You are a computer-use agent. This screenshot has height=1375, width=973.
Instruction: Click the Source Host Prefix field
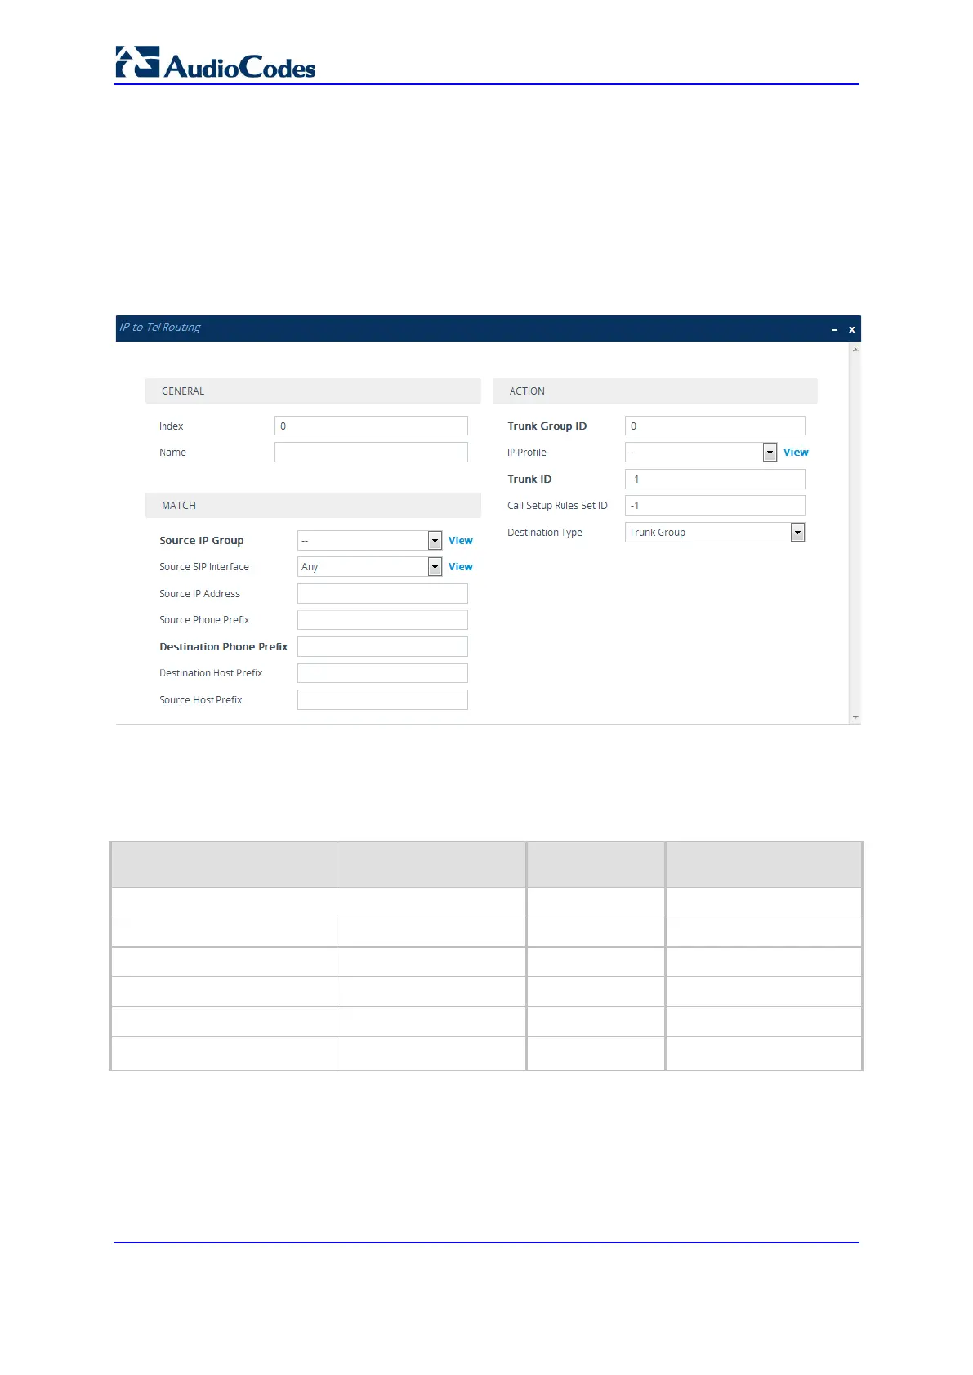click(382, 700)
